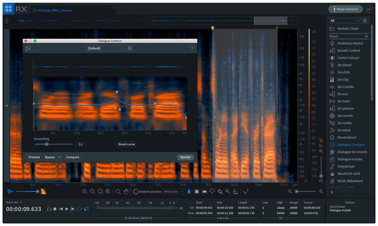Open the Center Extract module
The image size is (378, 226).
pos(344,58)
